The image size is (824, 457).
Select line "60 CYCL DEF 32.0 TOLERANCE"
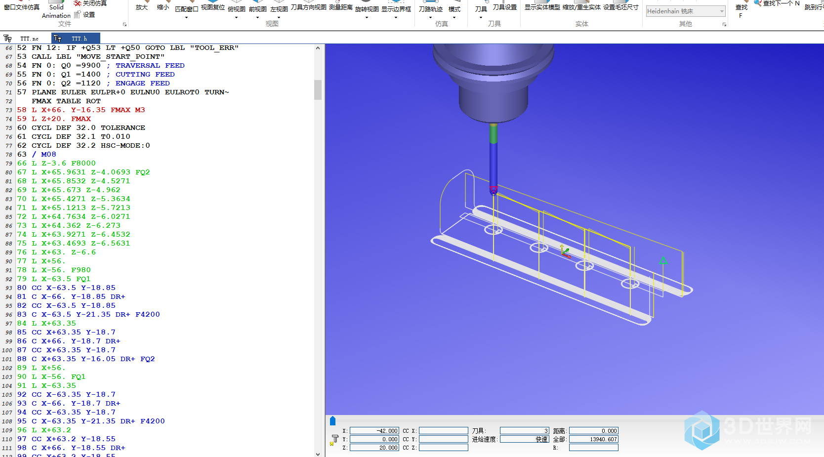pos(81,127)
